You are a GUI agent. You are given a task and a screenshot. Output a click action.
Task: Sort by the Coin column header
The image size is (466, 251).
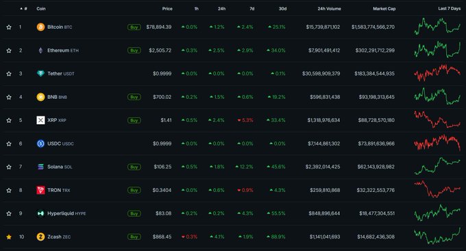pyautogui.click(x=41, y=9)
